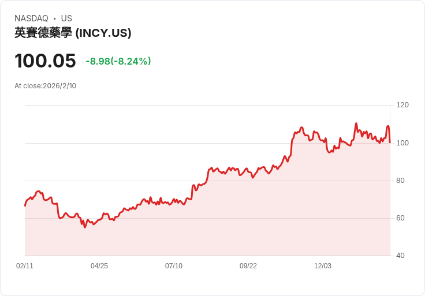Click the At close:2026/2/10 timestamp
Screen dimensions: 425x296
click(45, 86)
